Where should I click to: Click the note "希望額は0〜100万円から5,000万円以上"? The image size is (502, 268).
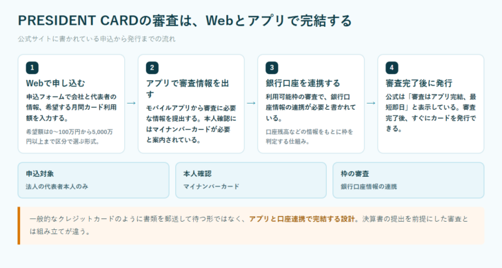(69, 137)
